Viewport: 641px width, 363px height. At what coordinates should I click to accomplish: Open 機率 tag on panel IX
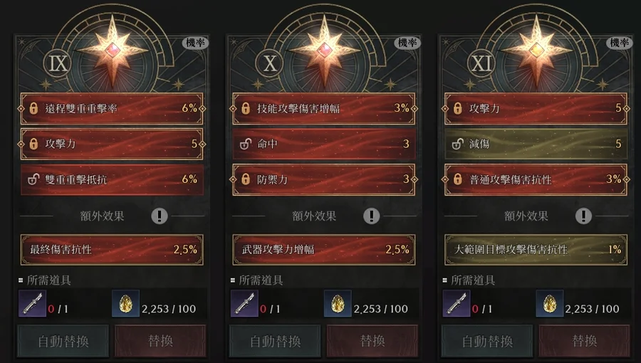195,43
